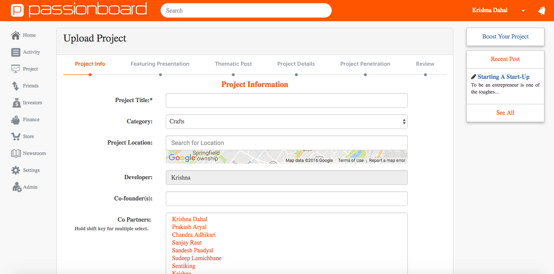
Task: Click the Co-founder(s) input field
Action: click(287, 199)
